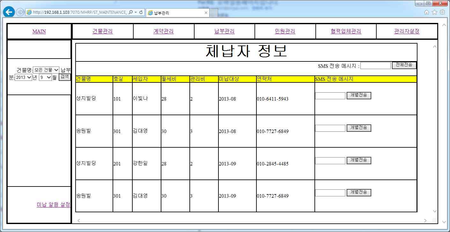
Task: Click 개별전송 for 이빛나 row
Action: pyautogui.click(x=359, y=95)
